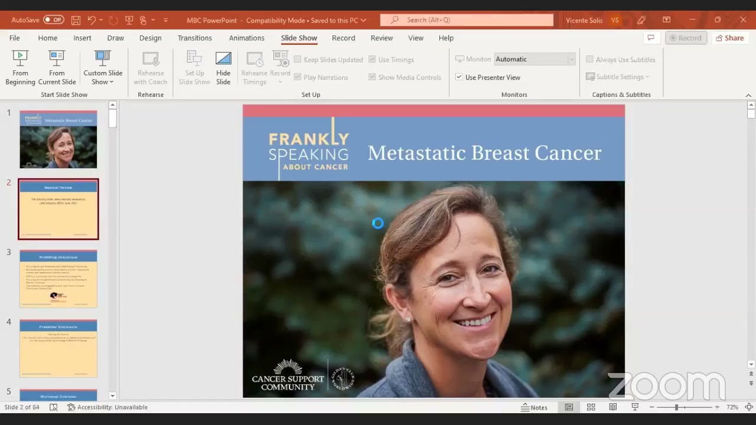The height and width of the screenshot is (425, 756).
Task: Click the Rehearse Timings icon
Action: click(x=255, y=68)
